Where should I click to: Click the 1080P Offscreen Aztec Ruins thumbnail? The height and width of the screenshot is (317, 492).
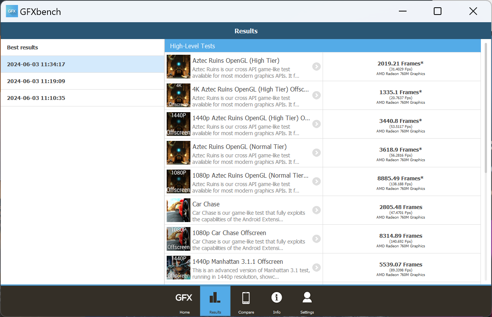click(179, 181)
